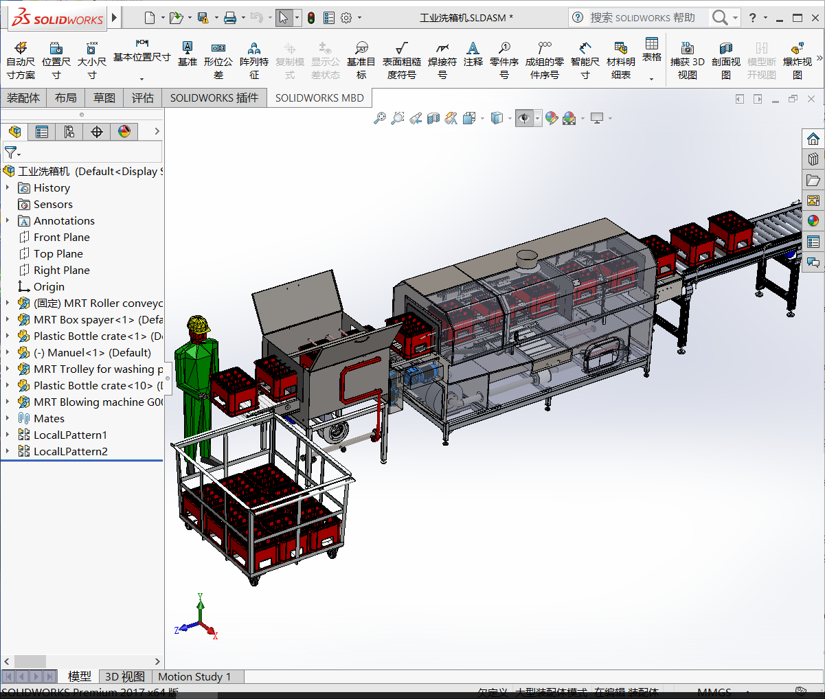Open the ConfigurationManager tab icon
825x699 pixels.
click(69, 131)
